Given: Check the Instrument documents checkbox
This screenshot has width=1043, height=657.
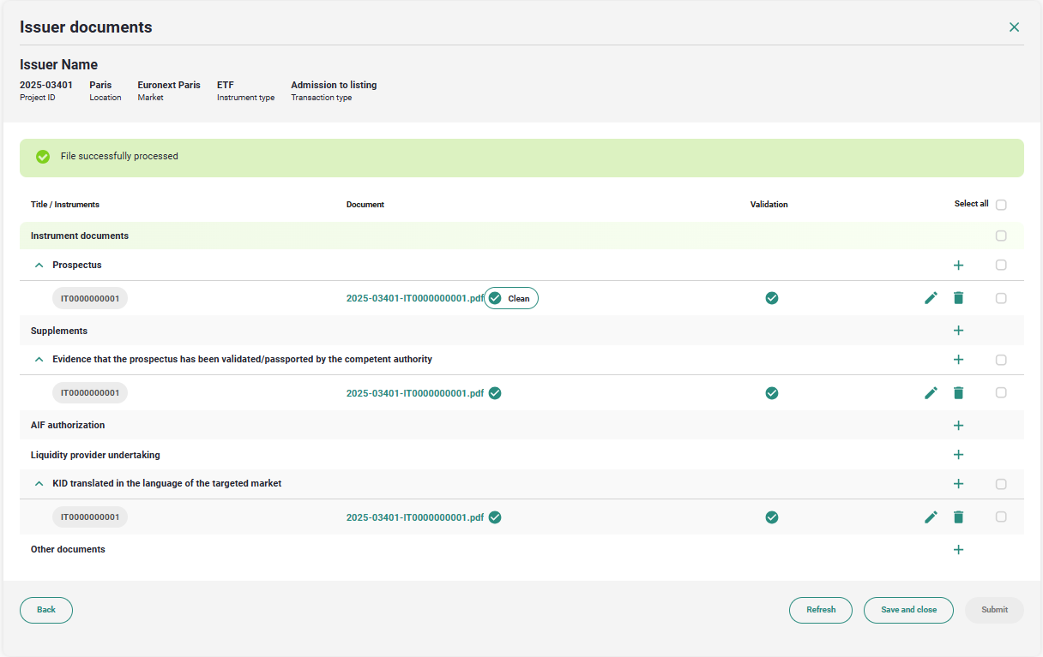Looking at the screenshot, I should coord(1001,236).
